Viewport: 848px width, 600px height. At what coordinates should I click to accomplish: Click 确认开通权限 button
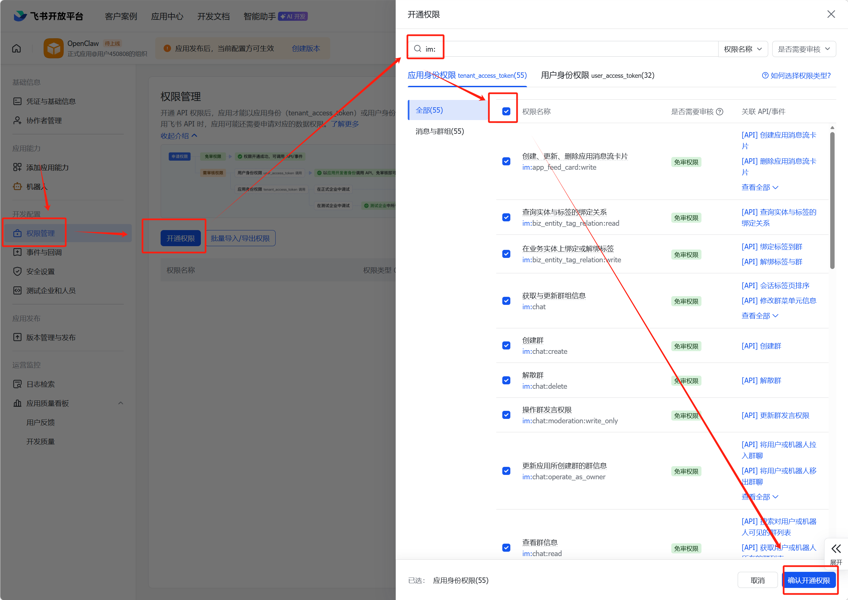click(808, 580)
